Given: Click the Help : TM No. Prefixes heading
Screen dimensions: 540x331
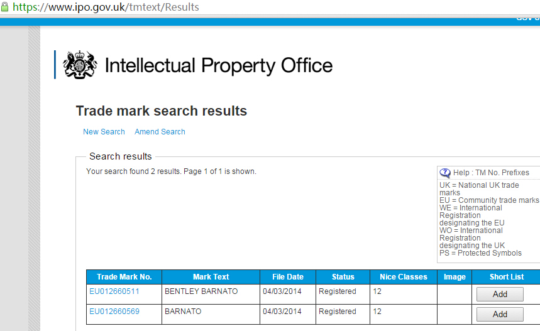Looking at the screenshot, I should 491,173.
